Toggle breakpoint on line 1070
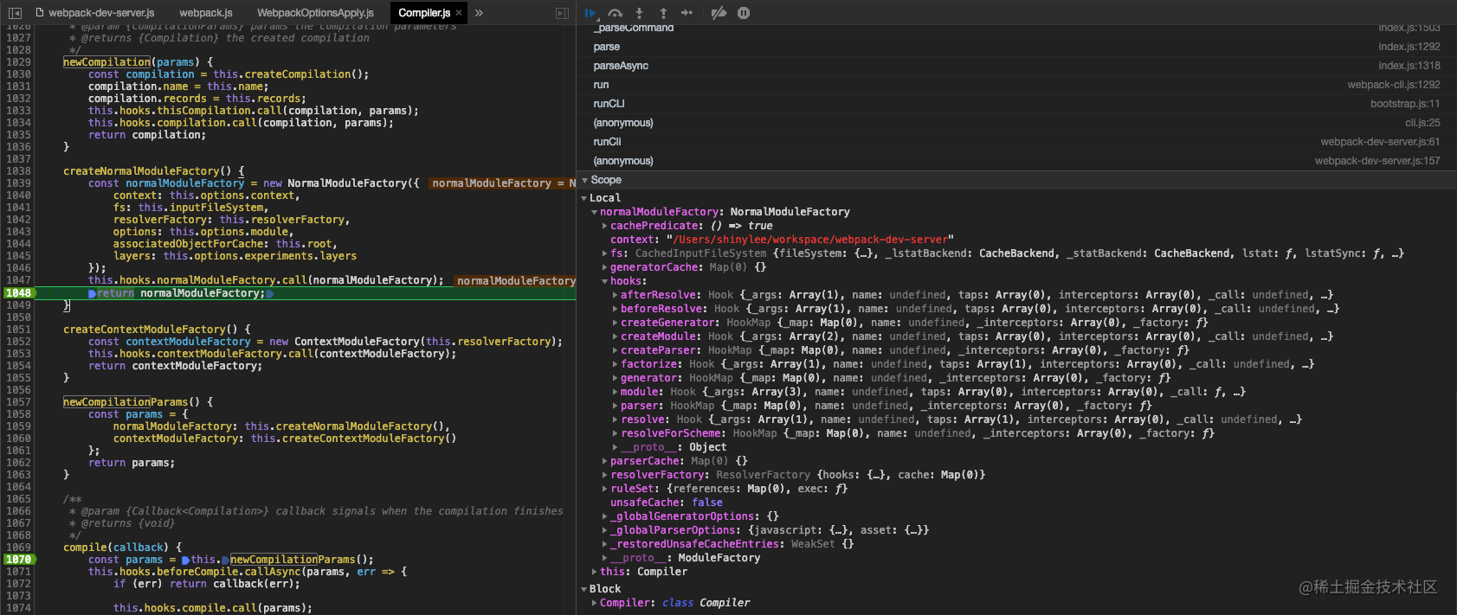This screenshot has height=615, width=1457. 18,560
